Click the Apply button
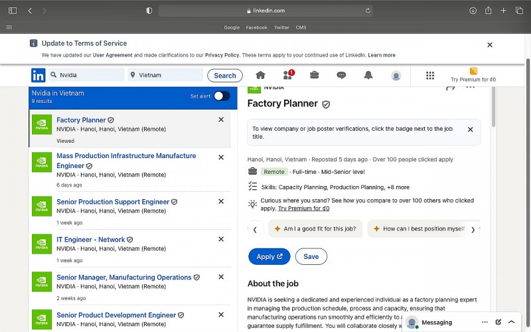The width and height of the screenshot is (531, 332). [269, 256]
